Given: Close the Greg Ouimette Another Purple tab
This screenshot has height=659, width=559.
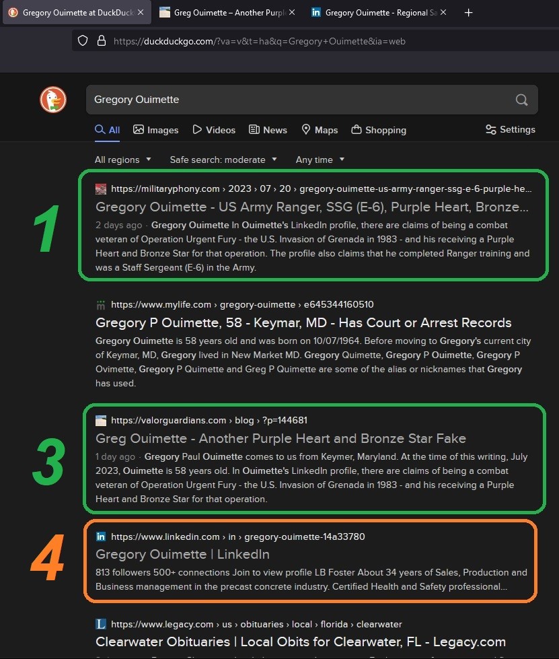Looking at the screenshot, I should point(292,13).
